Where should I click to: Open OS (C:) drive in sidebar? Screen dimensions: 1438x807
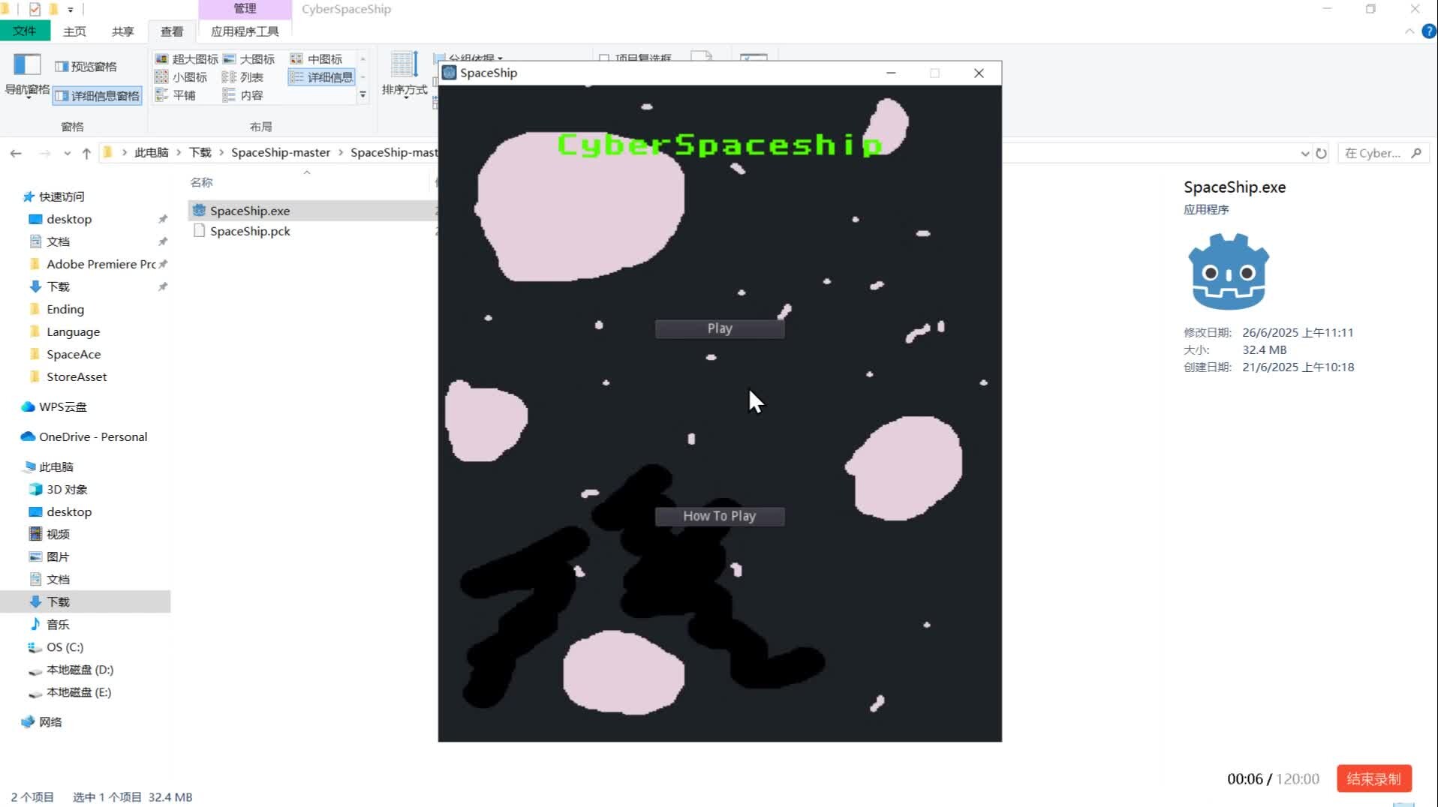tap(65, 646)
